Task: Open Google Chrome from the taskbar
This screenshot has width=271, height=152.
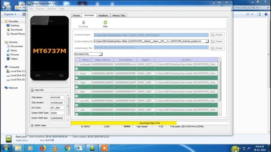Action: click(67, 148)
